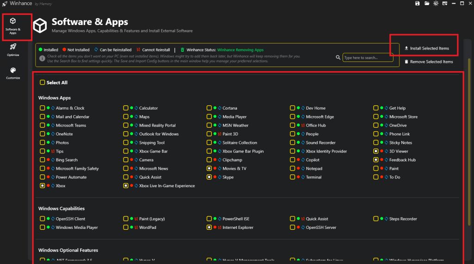Focus the Type here to search box
Screen dimensions: 474x264
click(368, 57)
